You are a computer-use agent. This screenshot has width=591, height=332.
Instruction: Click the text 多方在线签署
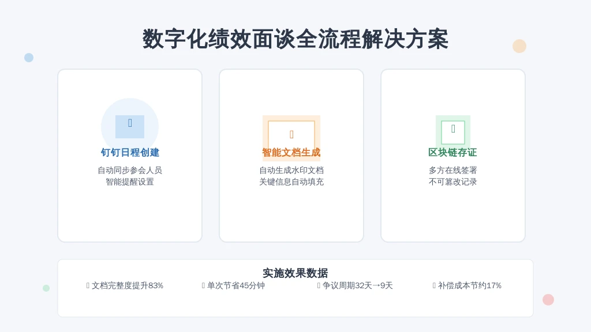click(452, 171)
